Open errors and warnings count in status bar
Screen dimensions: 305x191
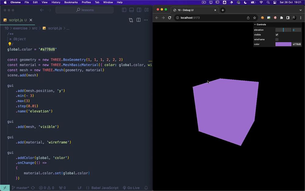tap(46, 188)
